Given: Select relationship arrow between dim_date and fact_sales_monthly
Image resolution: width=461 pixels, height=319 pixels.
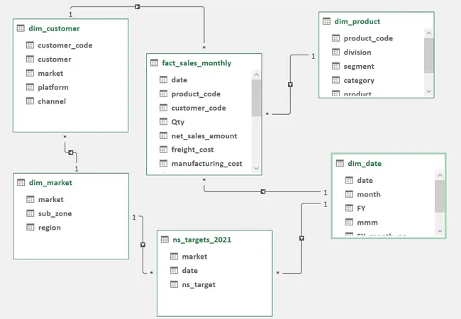Looking at the screenshot, I should (x=263, y=191).
